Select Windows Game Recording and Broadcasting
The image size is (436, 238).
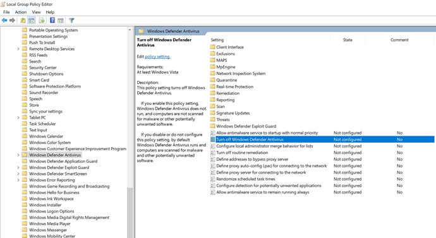[70, 186]
